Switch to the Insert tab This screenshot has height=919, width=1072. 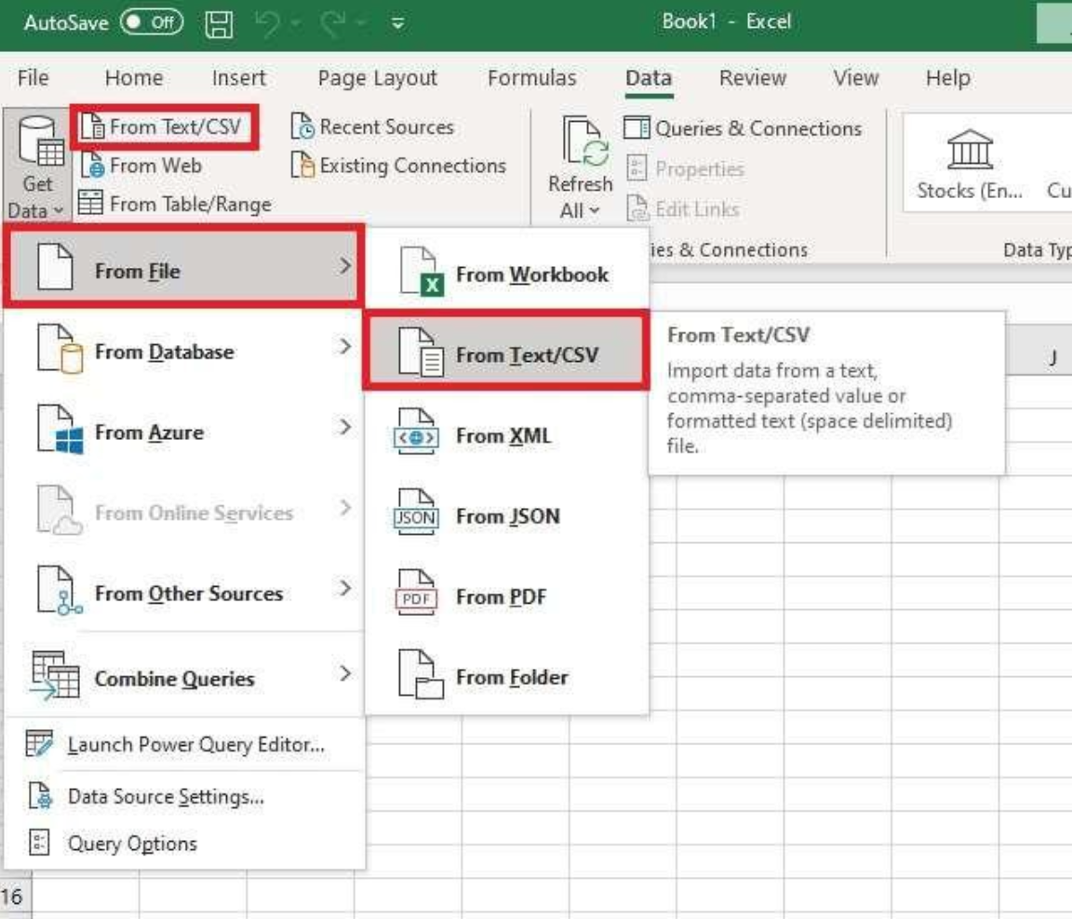(238, 78)
